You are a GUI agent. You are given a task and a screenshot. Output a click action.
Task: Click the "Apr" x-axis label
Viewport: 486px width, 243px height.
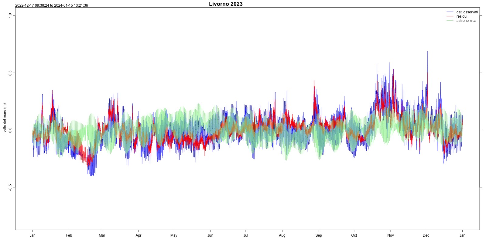139,235
